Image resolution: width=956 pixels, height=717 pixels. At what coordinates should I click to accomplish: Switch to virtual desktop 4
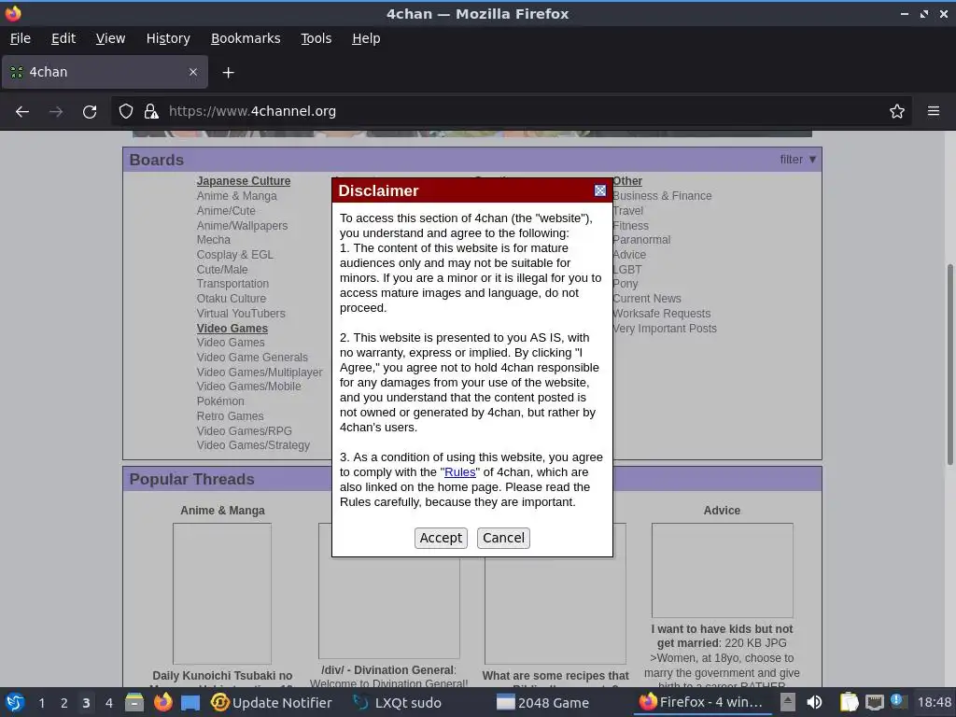coord(109,703)
